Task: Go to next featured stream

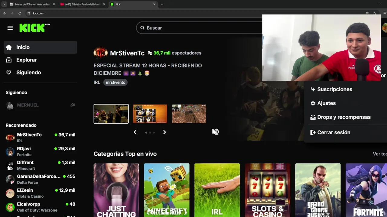Action: coord(164,132)
